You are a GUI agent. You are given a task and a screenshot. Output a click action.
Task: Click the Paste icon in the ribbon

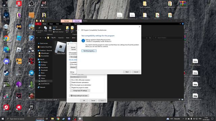(x=50, y=29)
